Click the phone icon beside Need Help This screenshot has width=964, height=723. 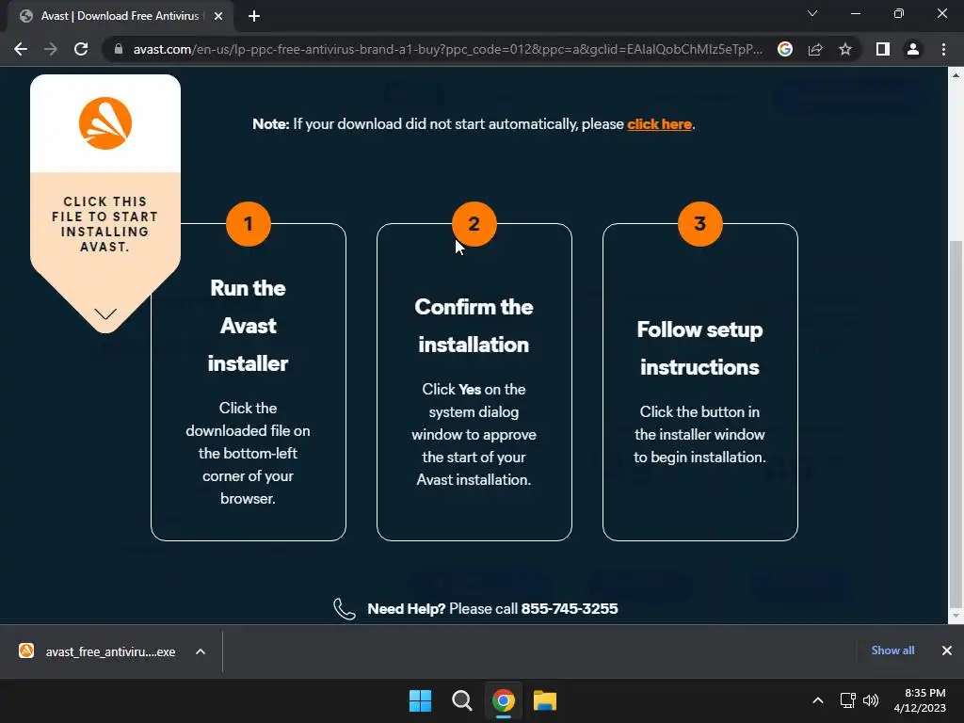[345, 609]
